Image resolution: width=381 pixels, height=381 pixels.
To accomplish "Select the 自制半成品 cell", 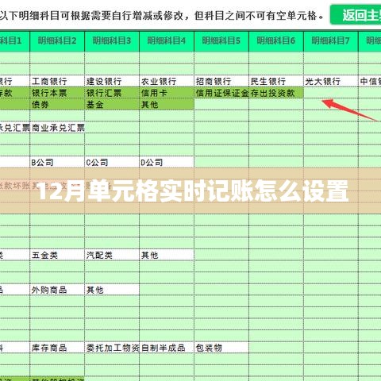I will [x=167, y=348].
